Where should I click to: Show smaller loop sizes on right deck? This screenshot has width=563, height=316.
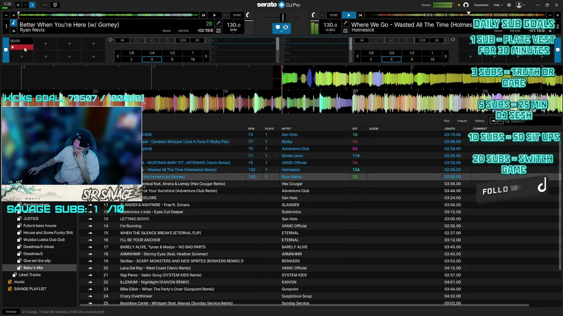(x=358, y=56)
